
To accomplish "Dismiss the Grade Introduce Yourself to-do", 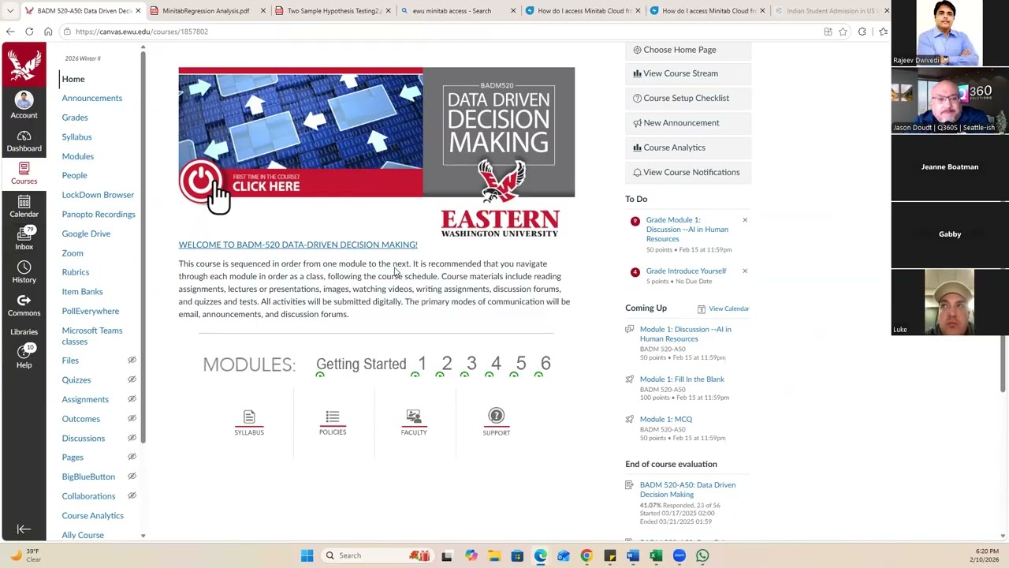I will (x=745, y=271).
